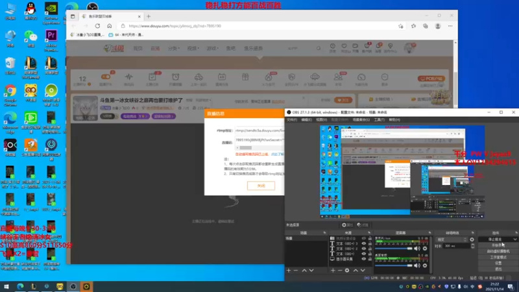
Task: Open the fans people icon in Douyu toolbar
Action: [x=338, y=77]
